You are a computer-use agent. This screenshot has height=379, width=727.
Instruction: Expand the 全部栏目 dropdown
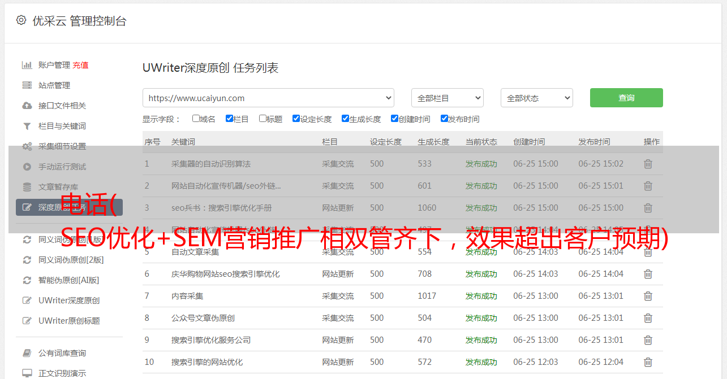pos(448,98)
